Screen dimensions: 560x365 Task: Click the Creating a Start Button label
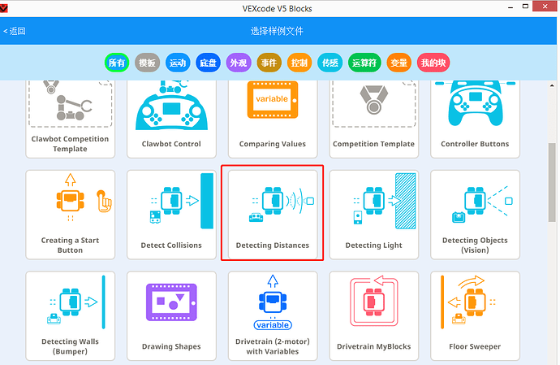(71, 246)
